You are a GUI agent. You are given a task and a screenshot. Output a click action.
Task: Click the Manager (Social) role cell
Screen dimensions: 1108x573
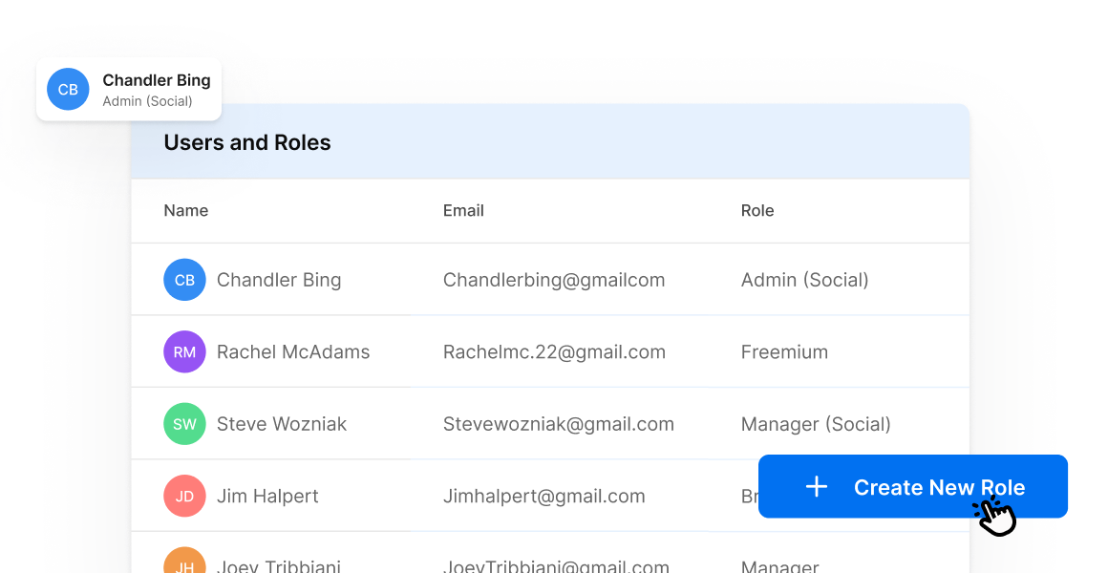coord(816,424)
